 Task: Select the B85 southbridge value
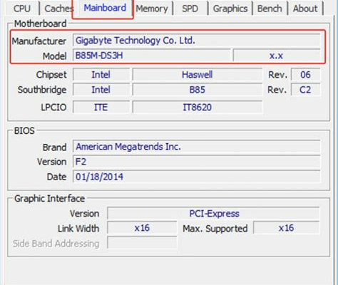click(198, 90)
